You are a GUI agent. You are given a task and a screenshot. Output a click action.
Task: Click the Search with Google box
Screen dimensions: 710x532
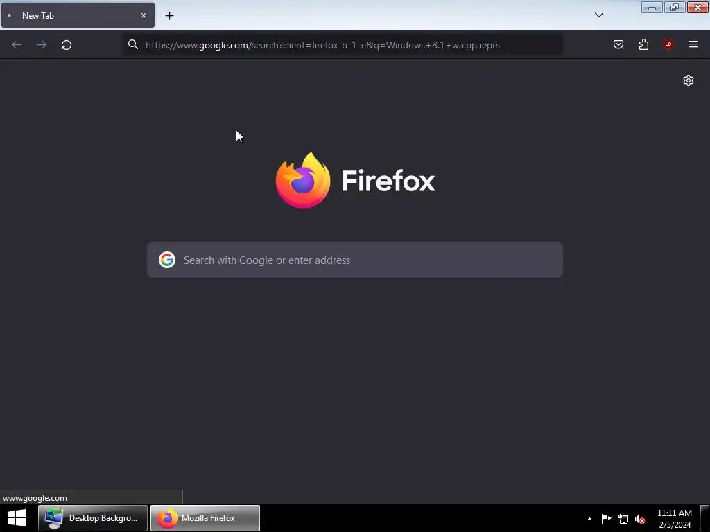click(355, 260)
